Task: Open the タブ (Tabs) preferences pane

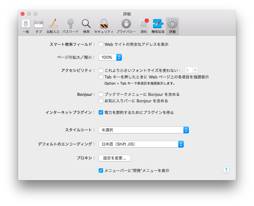Action: [39, 26]
